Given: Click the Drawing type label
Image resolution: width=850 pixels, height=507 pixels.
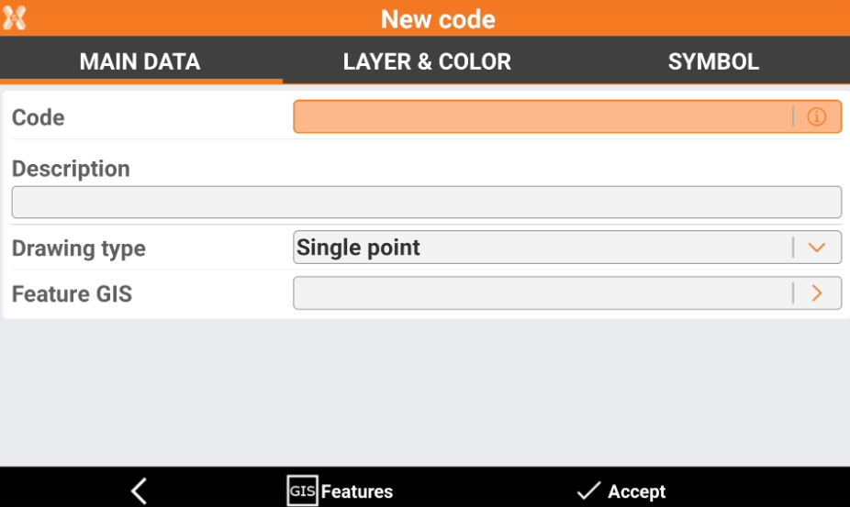Looking at the screenshot, I should tap(79, 248).
